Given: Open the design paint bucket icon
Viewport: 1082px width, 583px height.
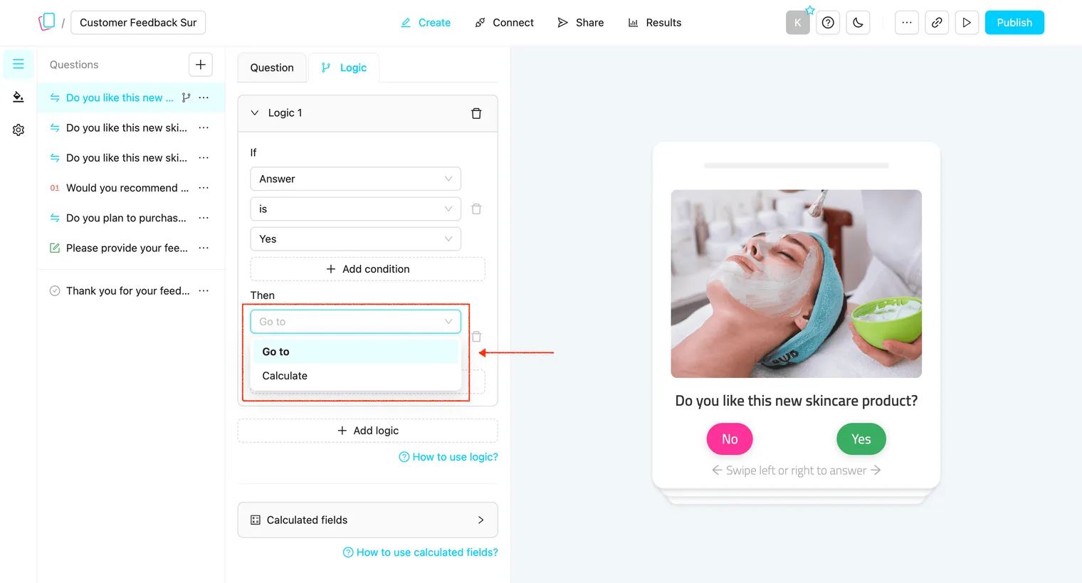Looking at the screenshot, I should [x=19, y=97].
